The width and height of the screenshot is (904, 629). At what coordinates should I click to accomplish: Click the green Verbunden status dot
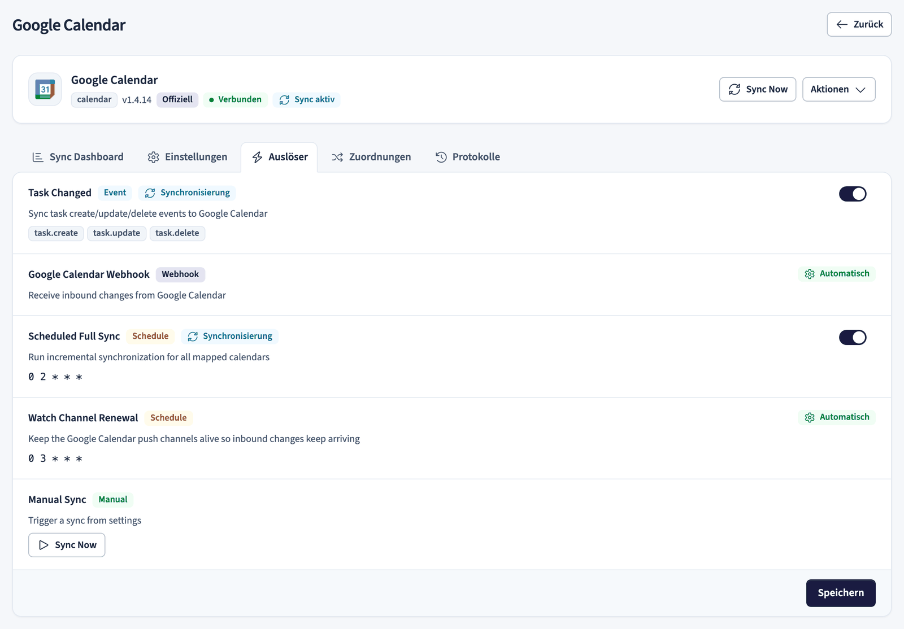[x=211, y=100]
